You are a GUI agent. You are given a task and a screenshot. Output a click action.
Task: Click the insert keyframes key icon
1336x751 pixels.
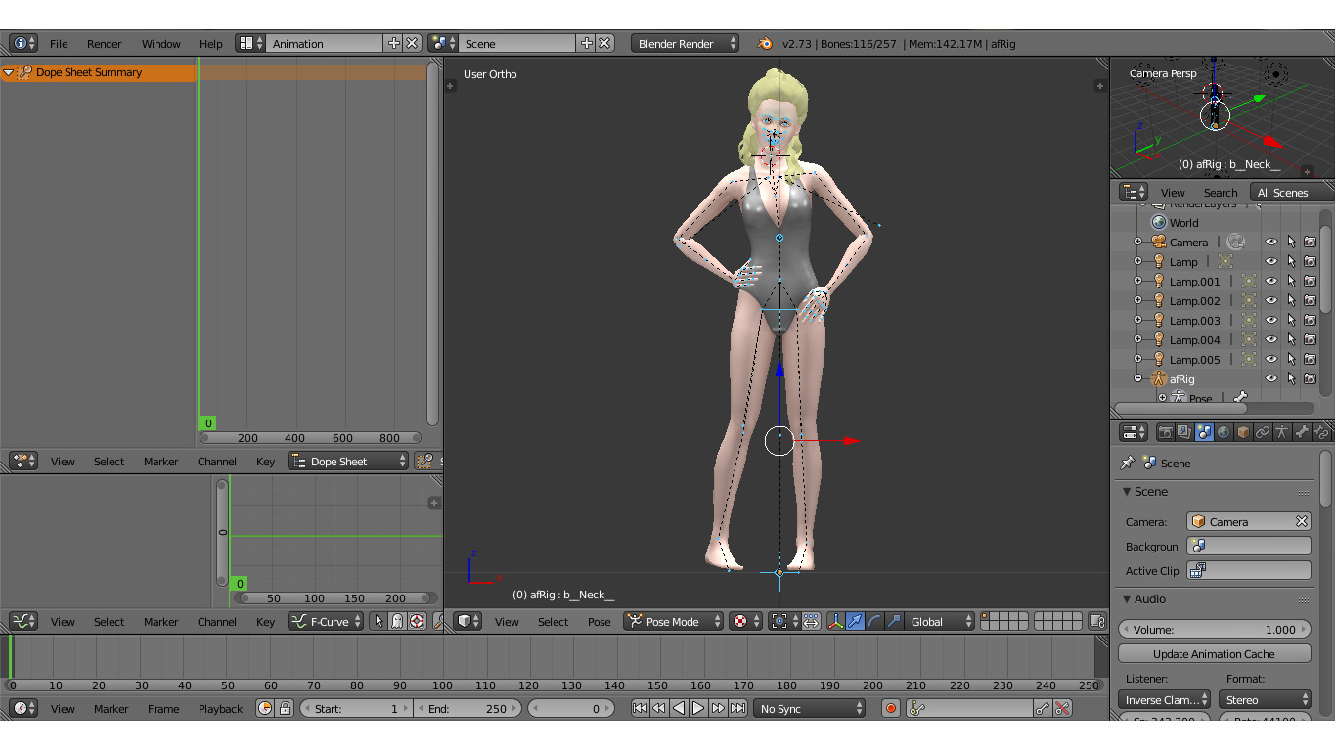[1044, 708]
